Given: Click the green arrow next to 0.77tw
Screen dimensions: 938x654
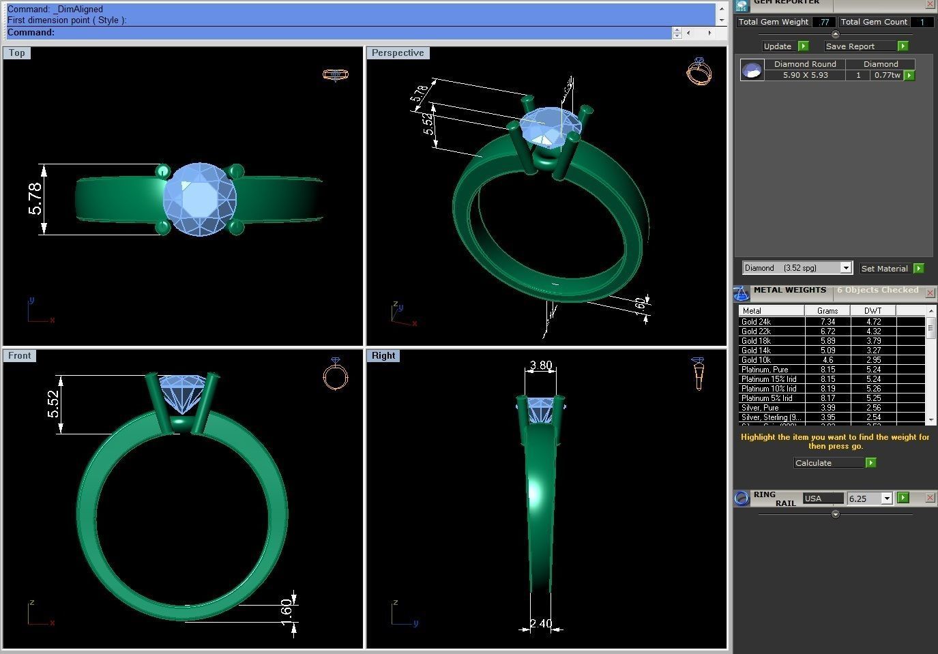Looking at the screenshot, I should coord(909,76).
